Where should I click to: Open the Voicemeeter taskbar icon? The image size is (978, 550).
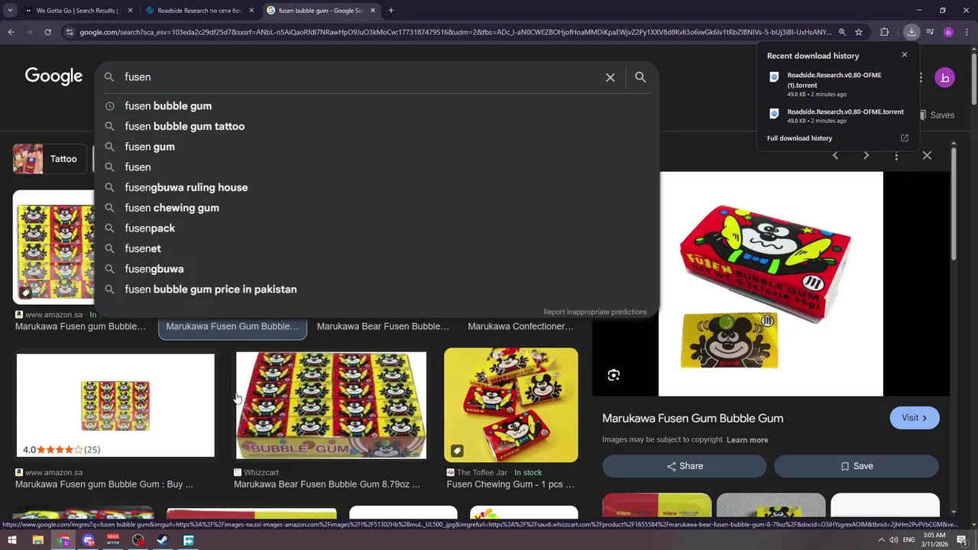tap(113, 541)
